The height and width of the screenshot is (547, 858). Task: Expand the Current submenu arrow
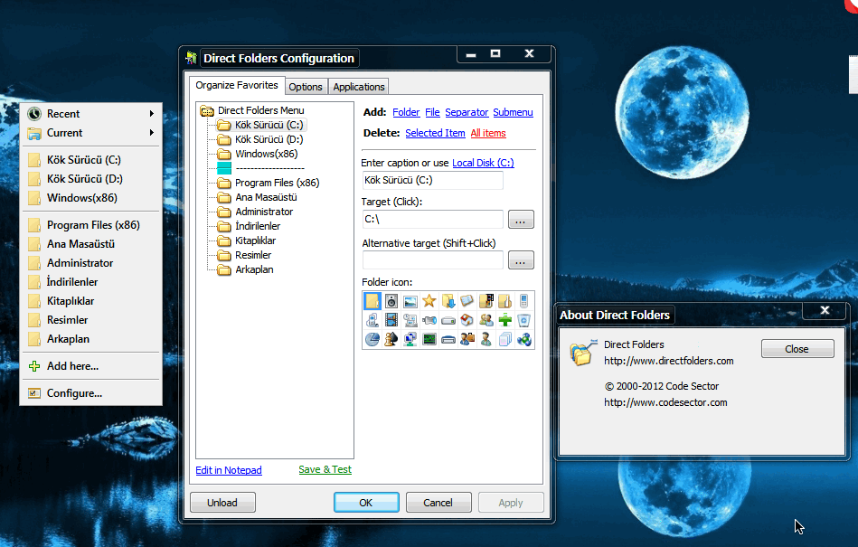[x=152, y=132]
